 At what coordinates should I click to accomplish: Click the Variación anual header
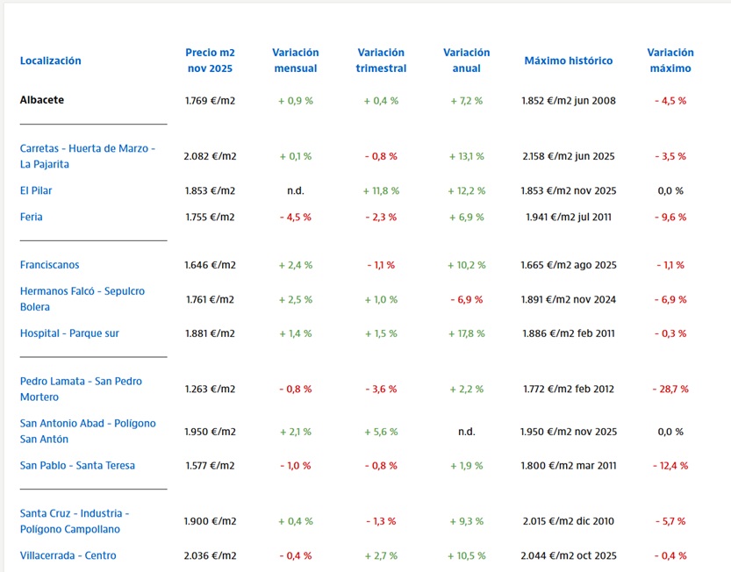coord(466,61)
